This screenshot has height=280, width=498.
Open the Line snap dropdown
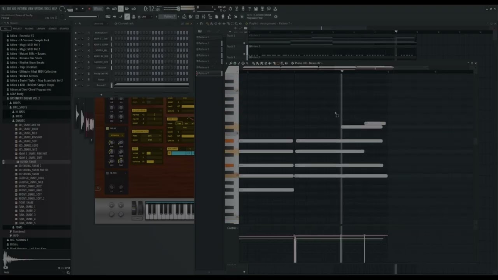pyautogui.click(x=147, y=17)
